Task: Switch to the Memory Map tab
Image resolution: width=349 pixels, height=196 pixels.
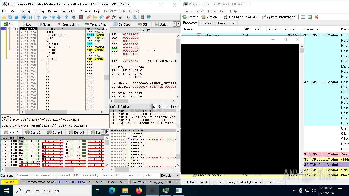Action: tap(95, 24)
